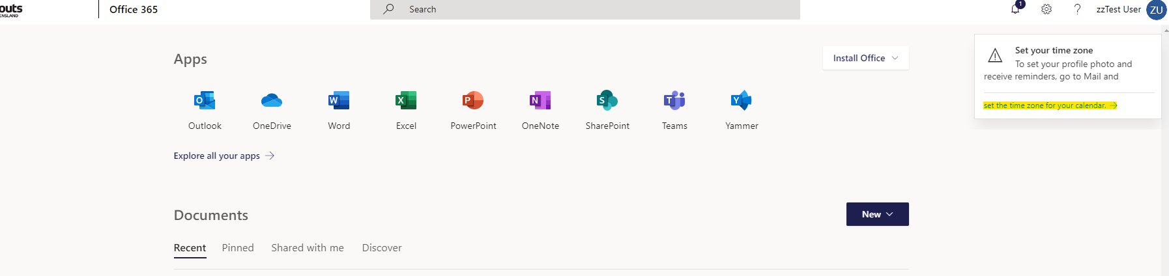This screenshot has height=276, width=1169.
Task: Expand the New document dropdown
Action: (x=877, y=214)
